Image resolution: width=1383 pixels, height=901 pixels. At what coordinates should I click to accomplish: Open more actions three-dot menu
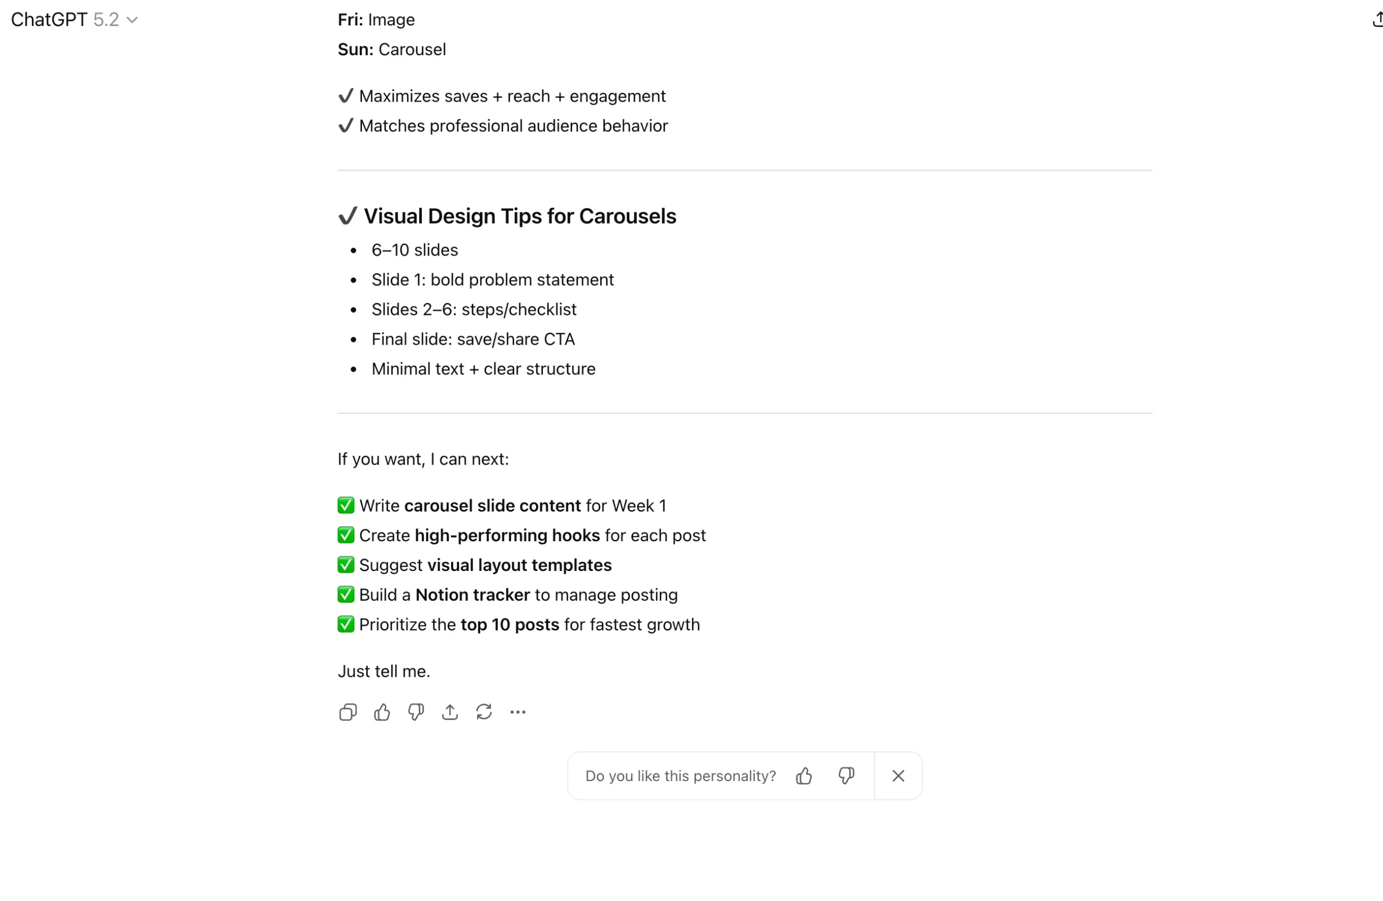point(518,712)
